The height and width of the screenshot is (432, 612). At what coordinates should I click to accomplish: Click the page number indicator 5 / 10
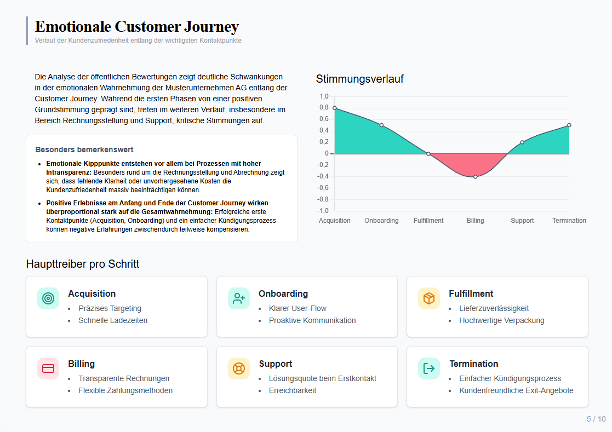coord(596,419)
